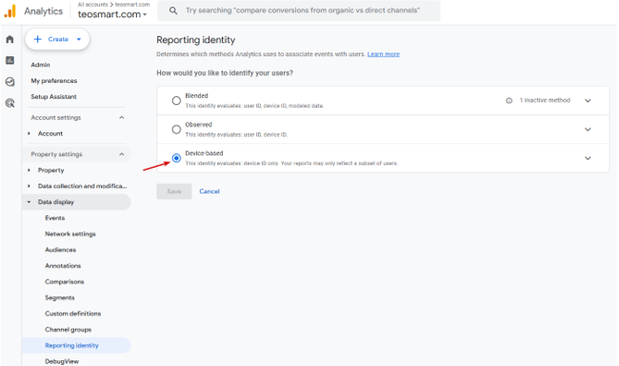619x366 pixels.
Task: Collapse the Account settings section
Action: tap(122, 118)
